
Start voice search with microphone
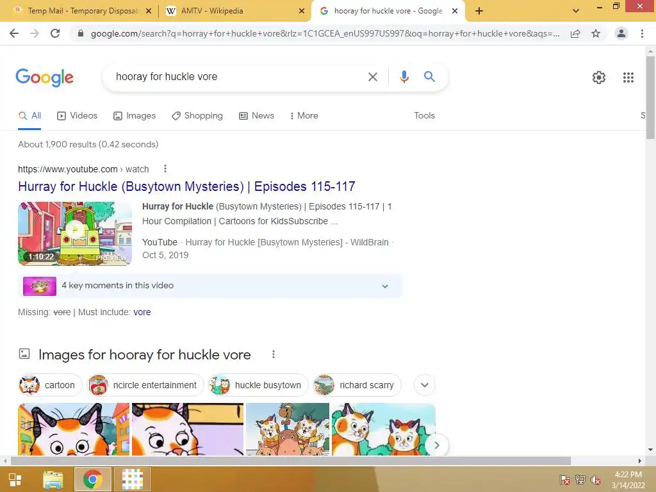tap(404, 77)
